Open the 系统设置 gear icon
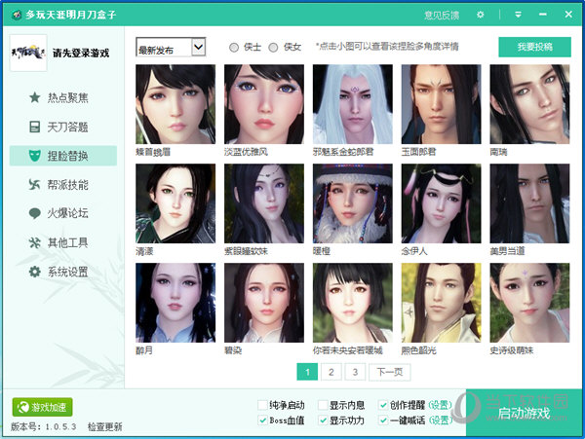This screenshot has width=585, height=439. [35, 272]
